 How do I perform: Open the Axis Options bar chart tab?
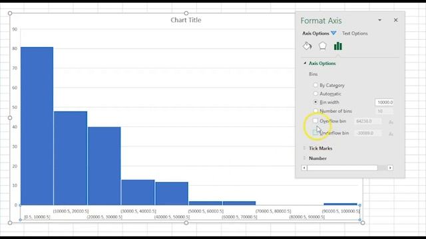(338, 46)
